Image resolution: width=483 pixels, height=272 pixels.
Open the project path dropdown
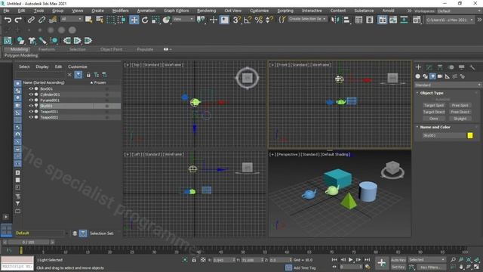click(450, 20)
